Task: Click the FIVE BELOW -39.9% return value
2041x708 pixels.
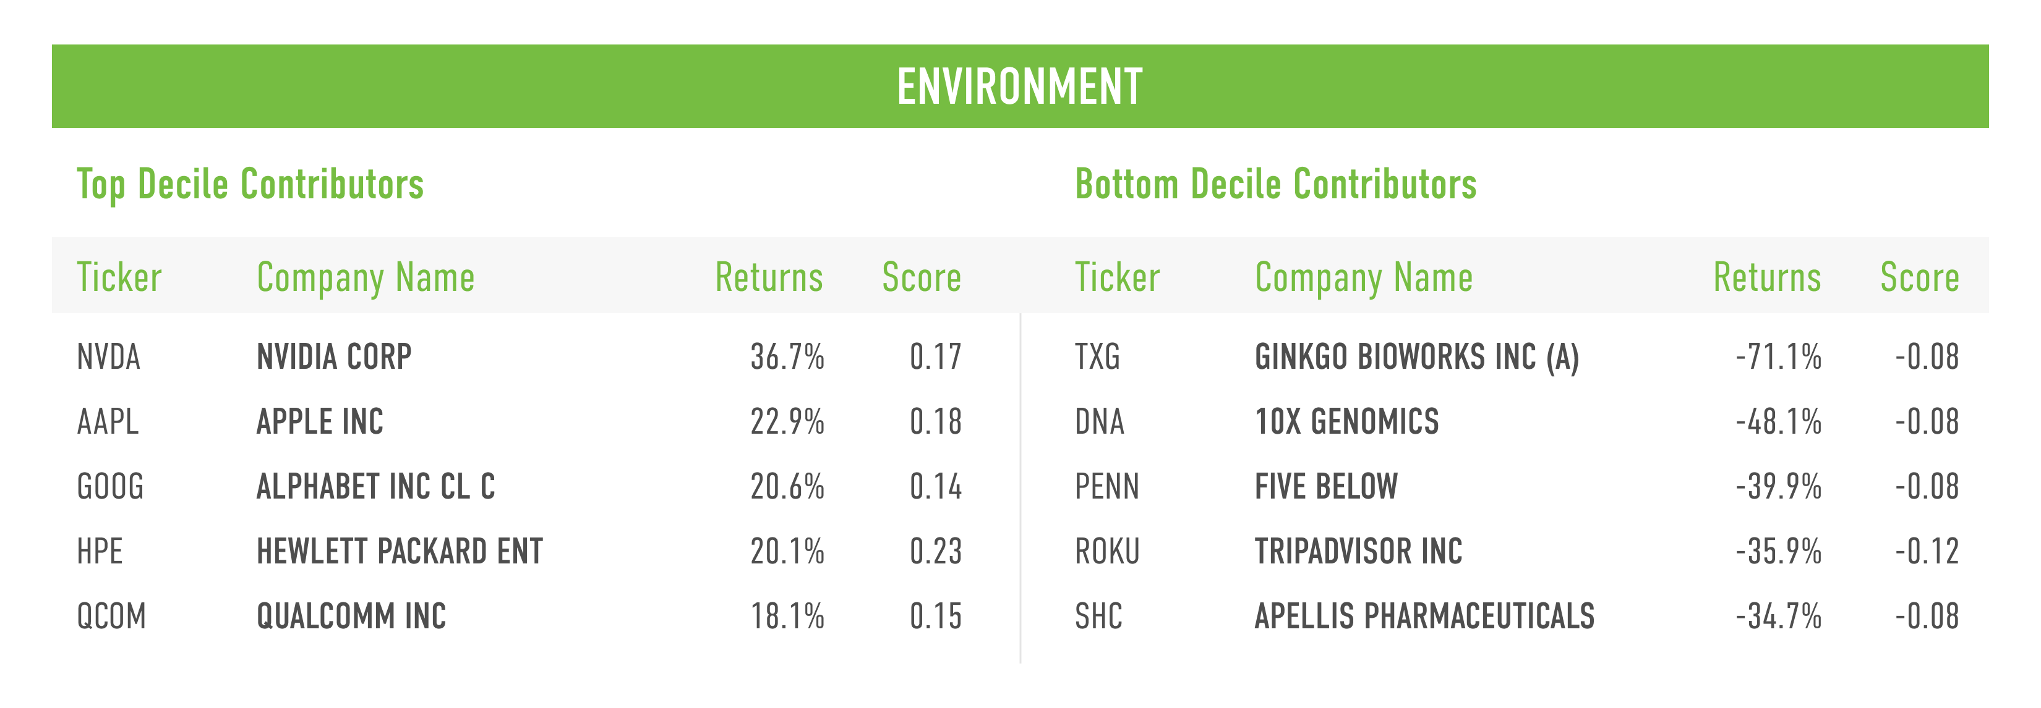Action: point(1779,486)
